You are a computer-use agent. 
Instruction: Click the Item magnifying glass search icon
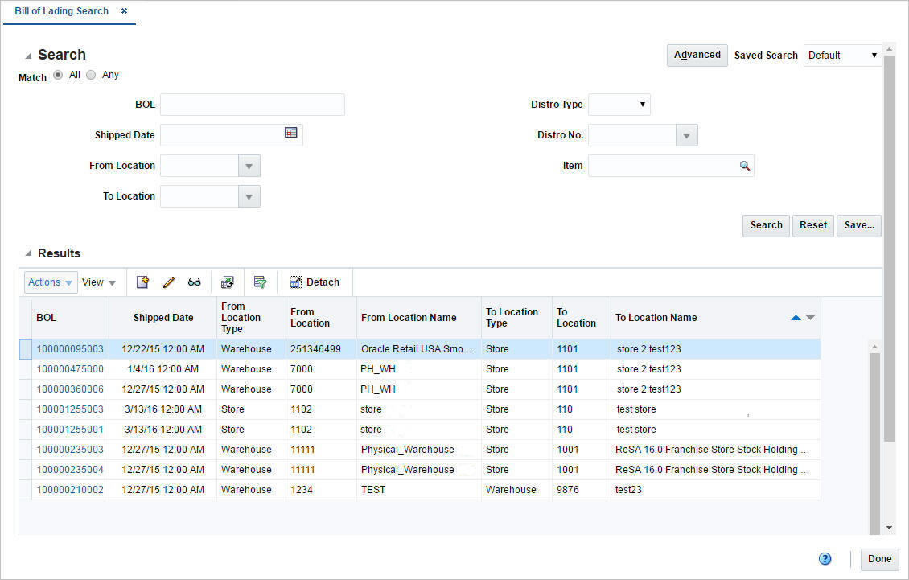point(744,166)
